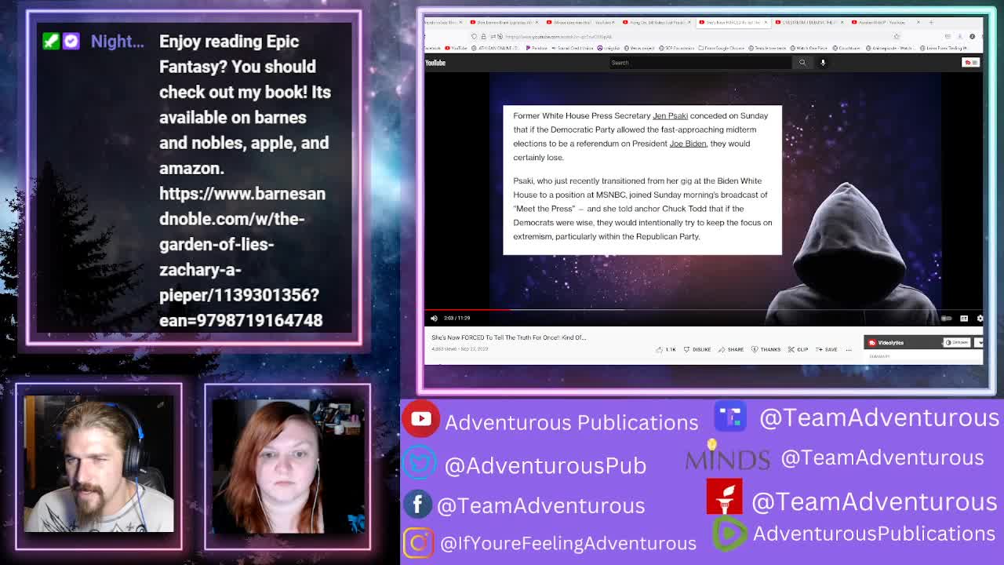Toggle closed captions on the video
The image size is (1004, 565).
tap(964, 318)
